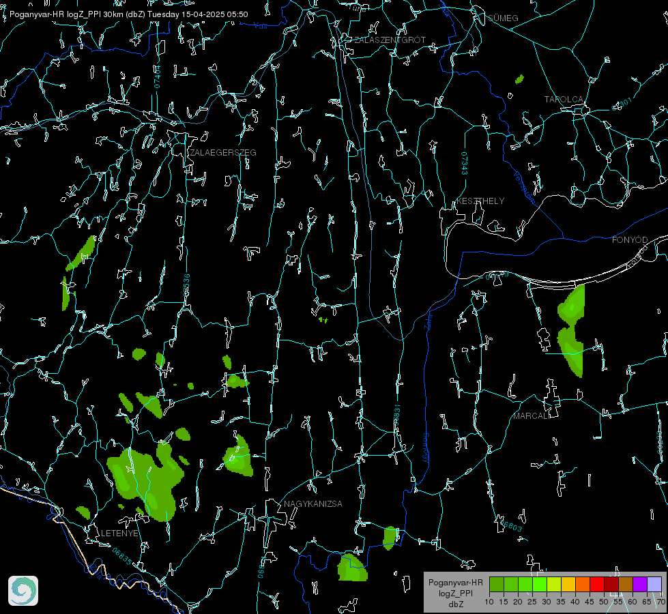
Task: Click the Somogy county label
Action: click(x=426, y=448)
